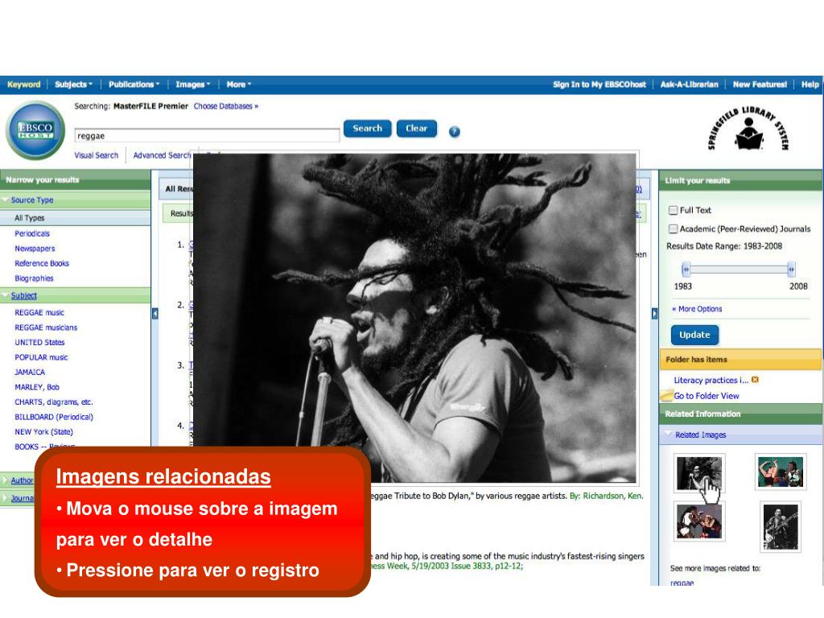
Task: Open the Publications dropdown menu
Action: pyautogui.click(x=134, y=84)
